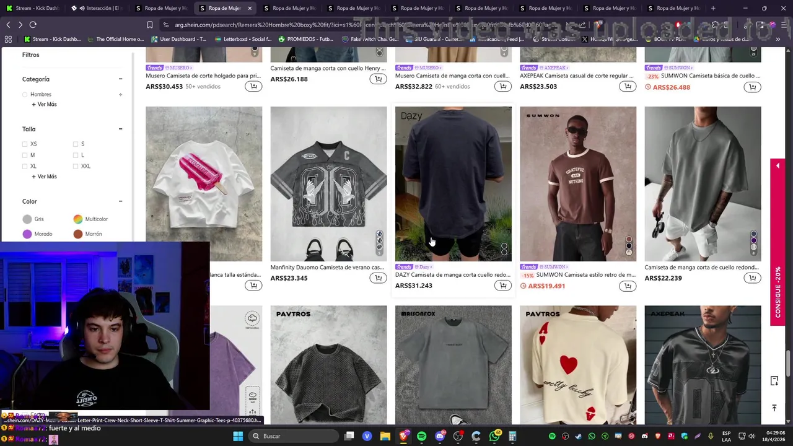Switch to the Interacción tab
The height and width of the screenshot is (446, 793).
coord(97,8)
